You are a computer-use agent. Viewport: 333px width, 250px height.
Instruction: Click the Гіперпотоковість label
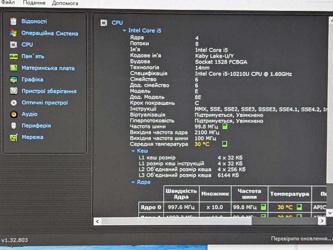[152, 121]
